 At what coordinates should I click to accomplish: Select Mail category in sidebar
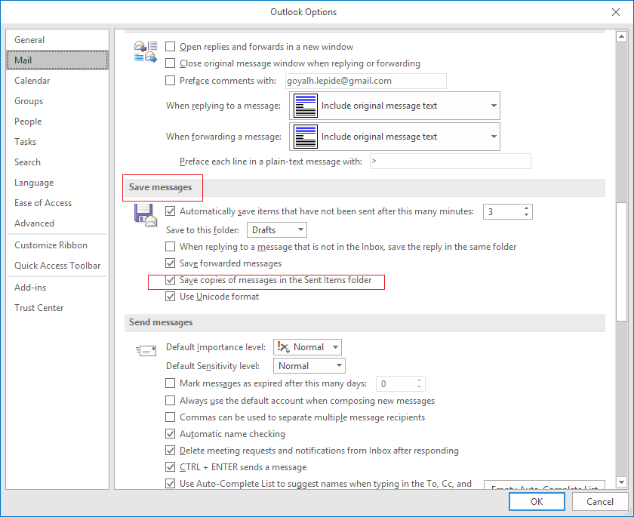57,60
